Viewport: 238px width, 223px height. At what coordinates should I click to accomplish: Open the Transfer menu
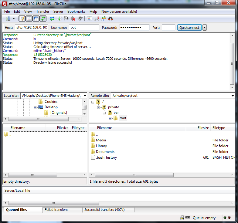(x=42, y=12)
